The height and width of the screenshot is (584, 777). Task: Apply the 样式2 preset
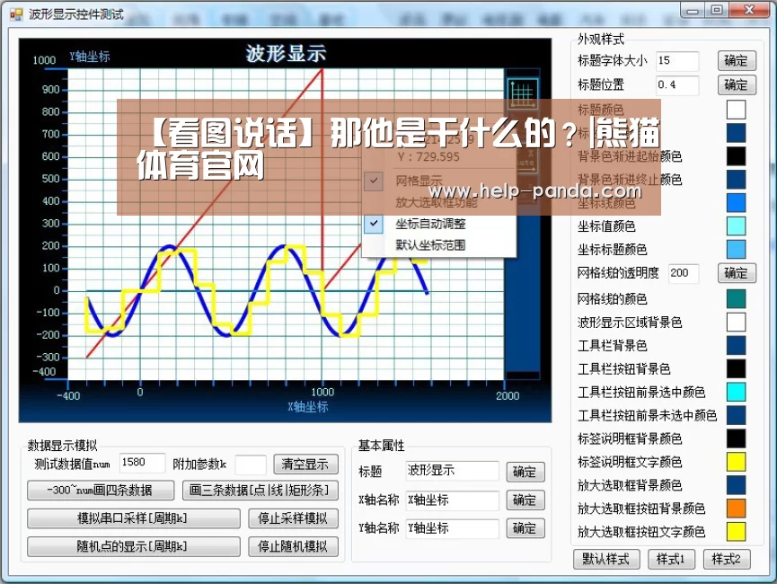[727, 559]
